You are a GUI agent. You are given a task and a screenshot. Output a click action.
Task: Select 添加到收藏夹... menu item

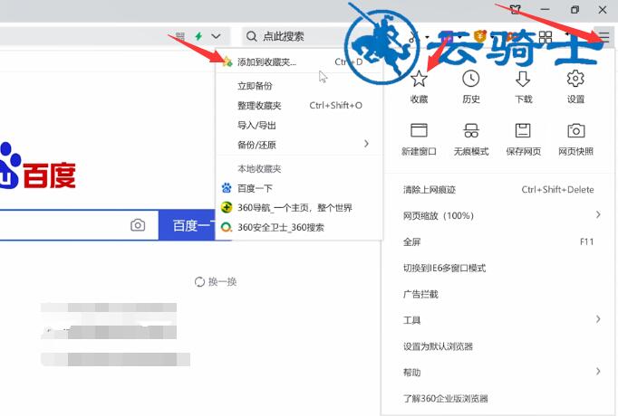pyautogui.click(x=299, y=61)
